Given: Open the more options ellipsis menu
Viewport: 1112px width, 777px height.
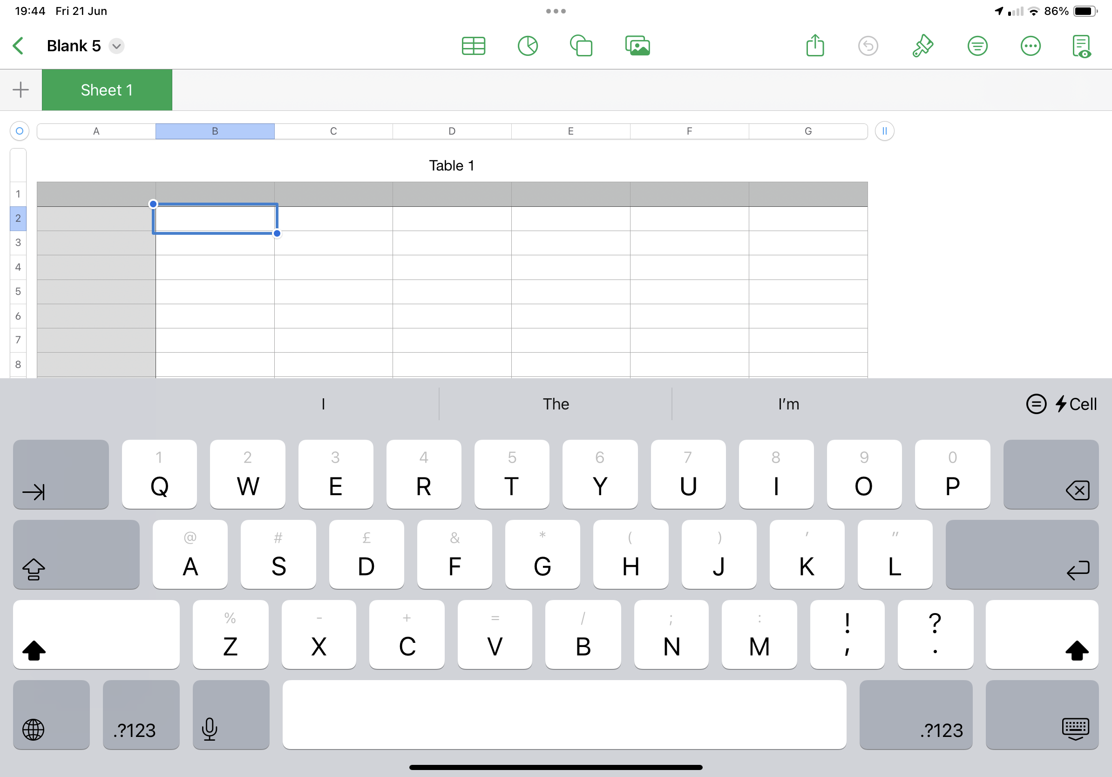Looking at the screenshot, I should [1030, 46].
